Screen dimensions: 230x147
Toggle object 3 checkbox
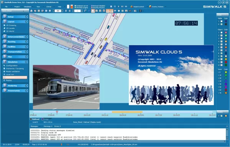pos(222,39)
